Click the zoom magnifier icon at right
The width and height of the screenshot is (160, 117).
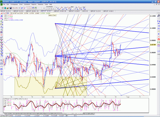pyautogui.click(x=158, y=16)
